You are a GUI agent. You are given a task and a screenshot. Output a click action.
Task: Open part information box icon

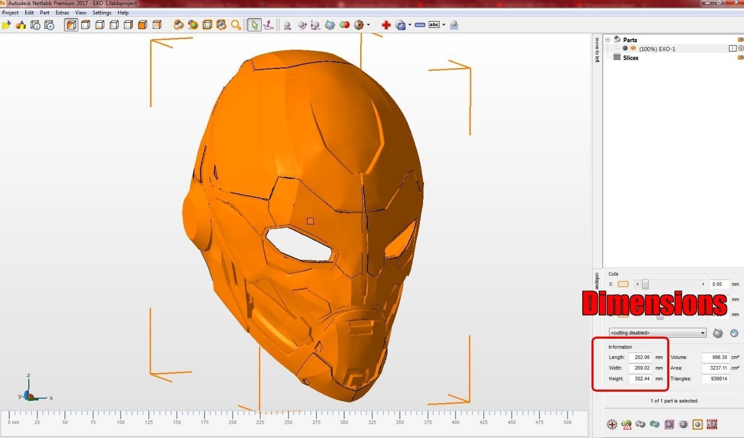tap(35, 25)
